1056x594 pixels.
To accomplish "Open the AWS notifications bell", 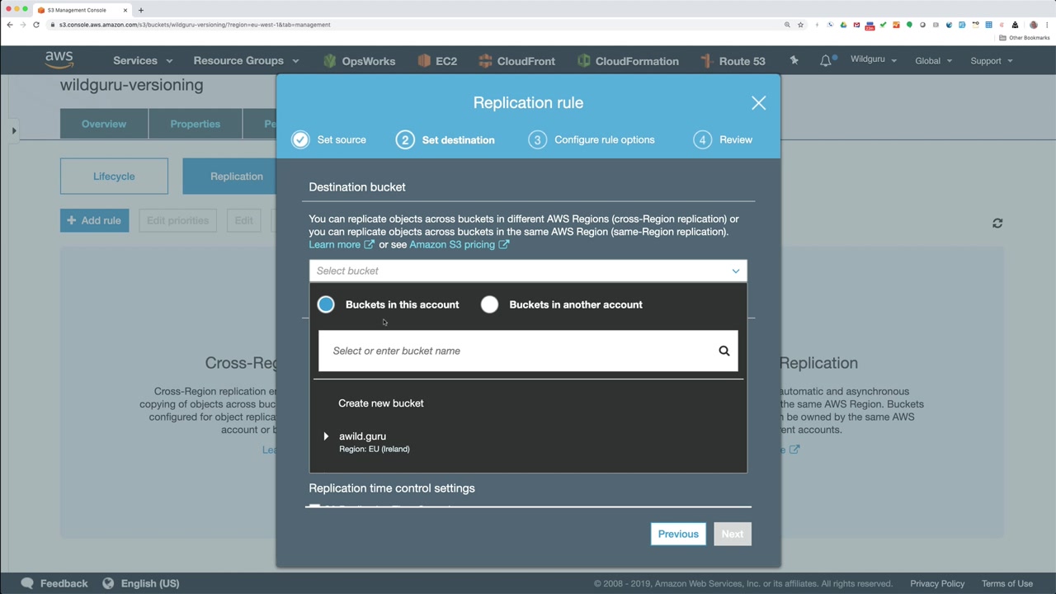I will (826, 60).
